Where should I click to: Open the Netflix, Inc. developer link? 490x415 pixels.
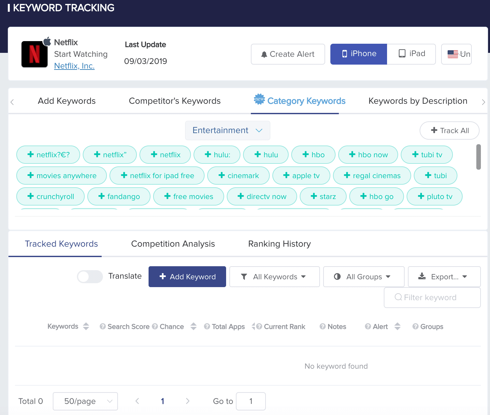(74, 66)
